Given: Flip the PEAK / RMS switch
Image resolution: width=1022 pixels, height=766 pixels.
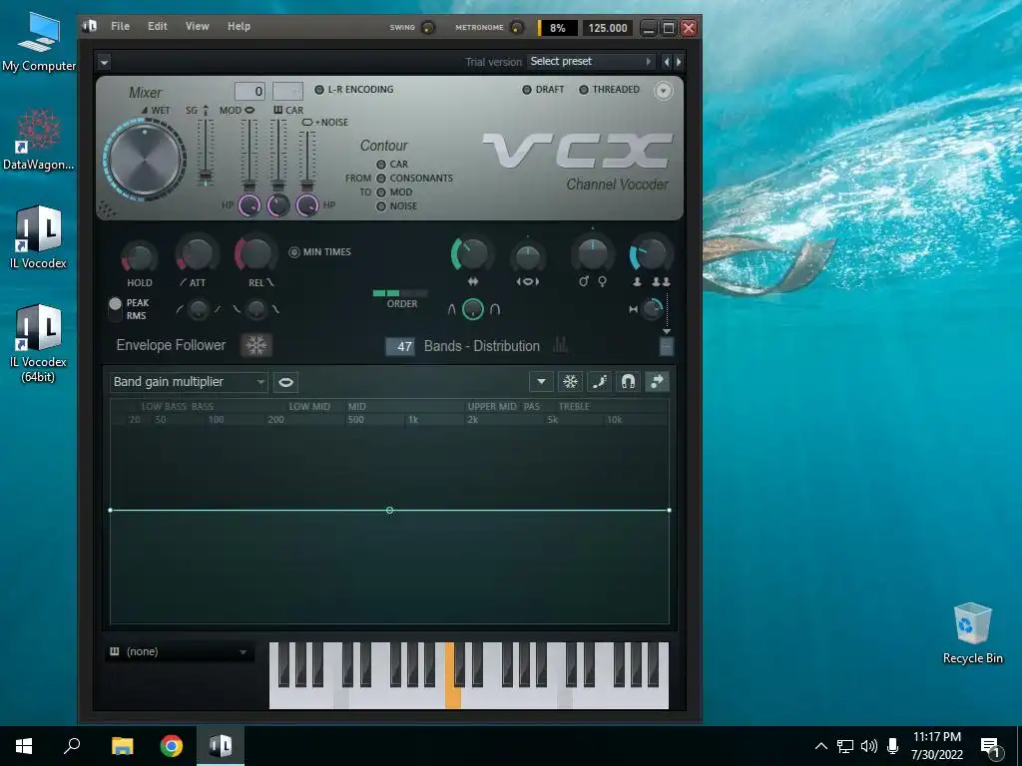Looking at the screenshot, I should (x=116, y=309).
